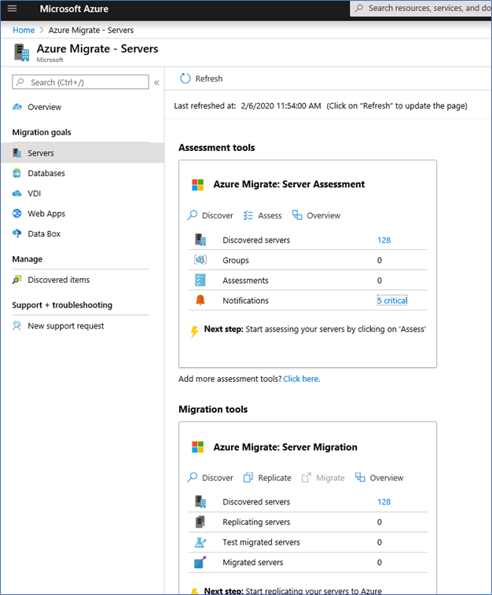
Task: Click the Refresh button label
Action: 209,79
